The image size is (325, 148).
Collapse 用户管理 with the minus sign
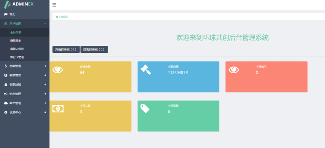tap(45, 24)
